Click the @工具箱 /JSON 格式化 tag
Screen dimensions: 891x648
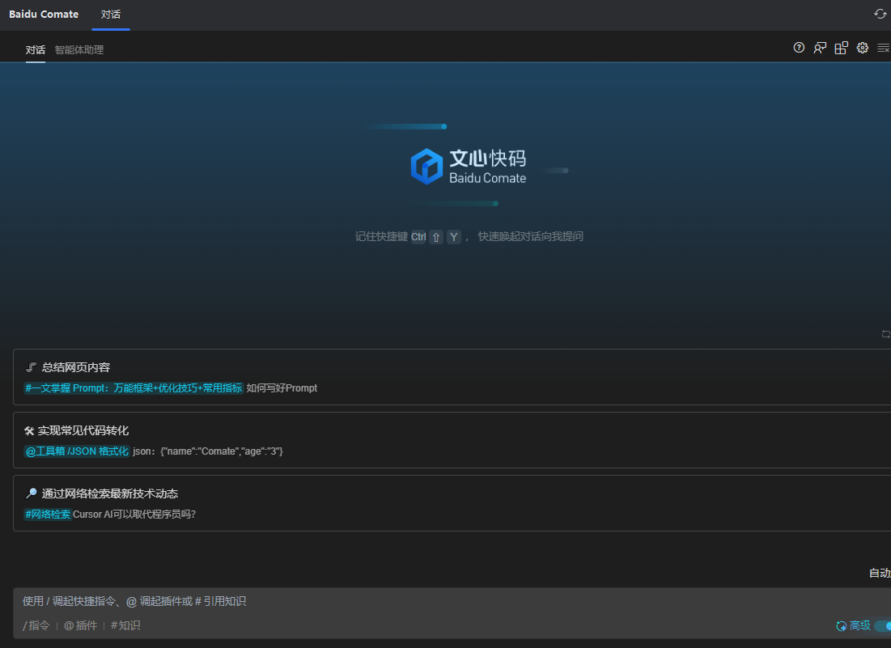click(x=77, y=451)
